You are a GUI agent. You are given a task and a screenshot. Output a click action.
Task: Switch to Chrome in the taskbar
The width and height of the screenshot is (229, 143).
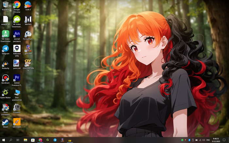pos(40,140)
